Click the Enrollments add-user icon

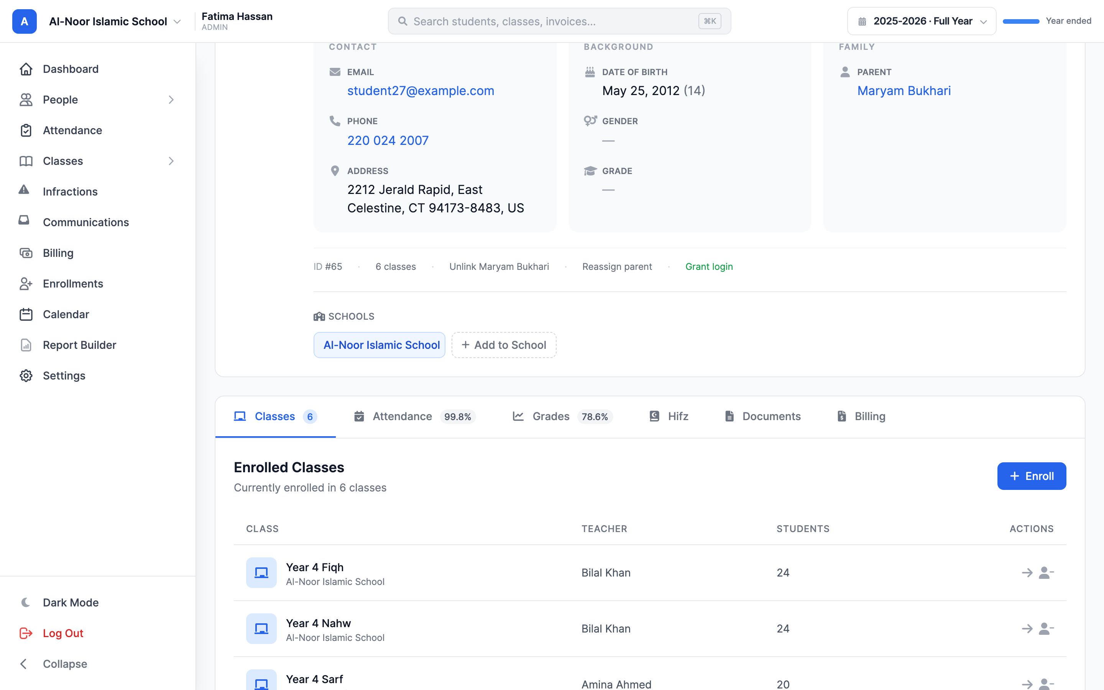(26, 283)
